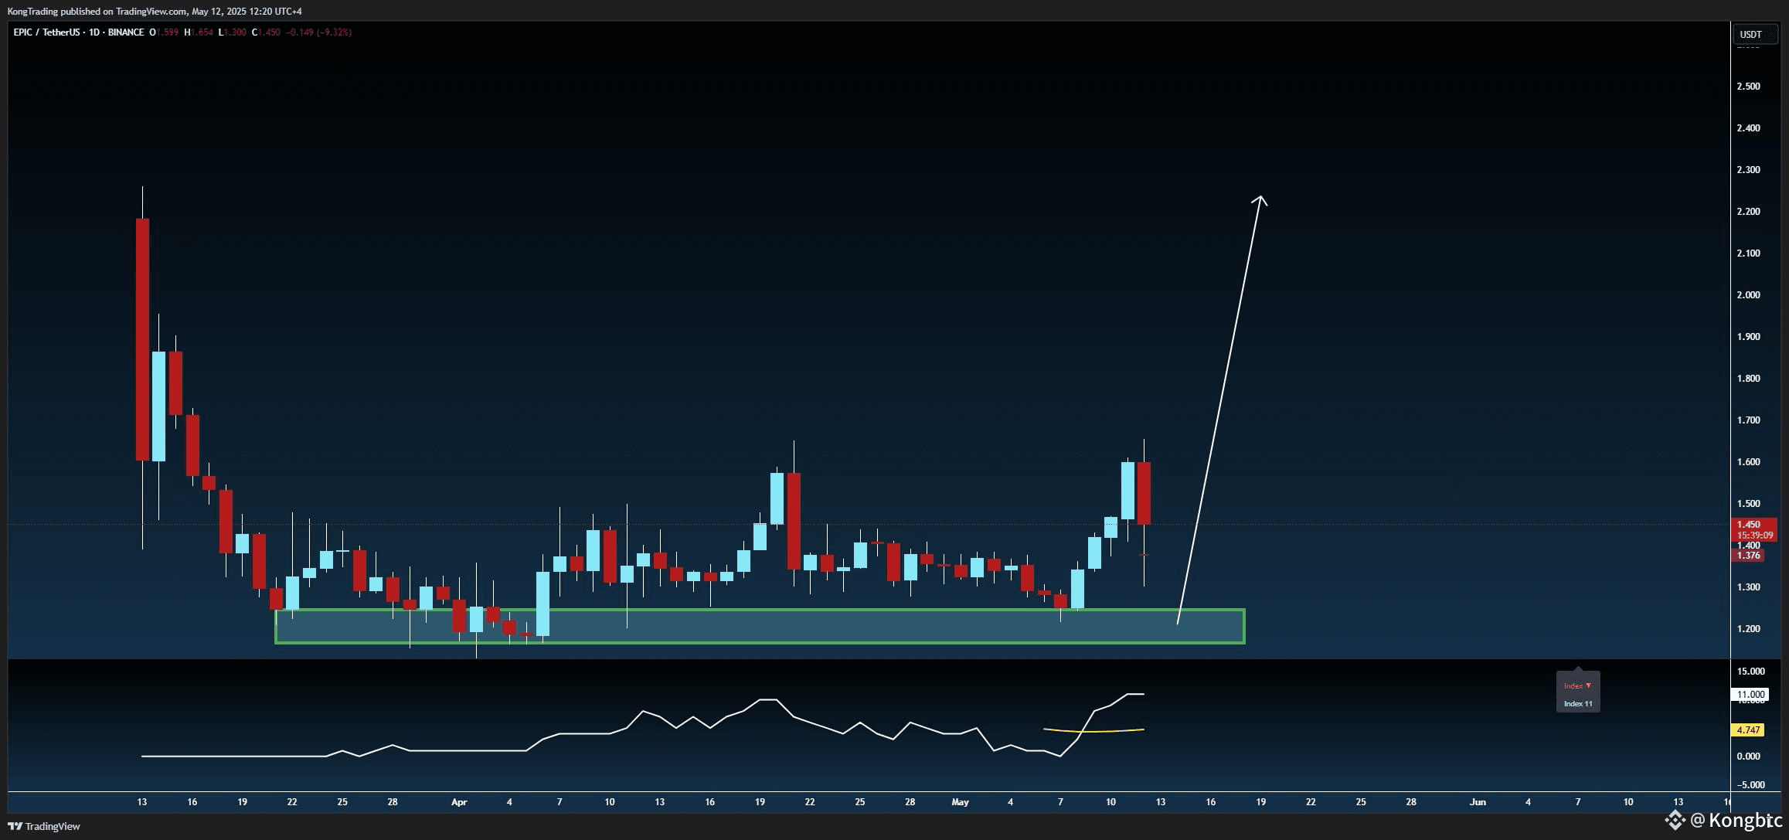Click the red flag icon next to Index
The image size is (1789, 840).
coord(1588,685)
